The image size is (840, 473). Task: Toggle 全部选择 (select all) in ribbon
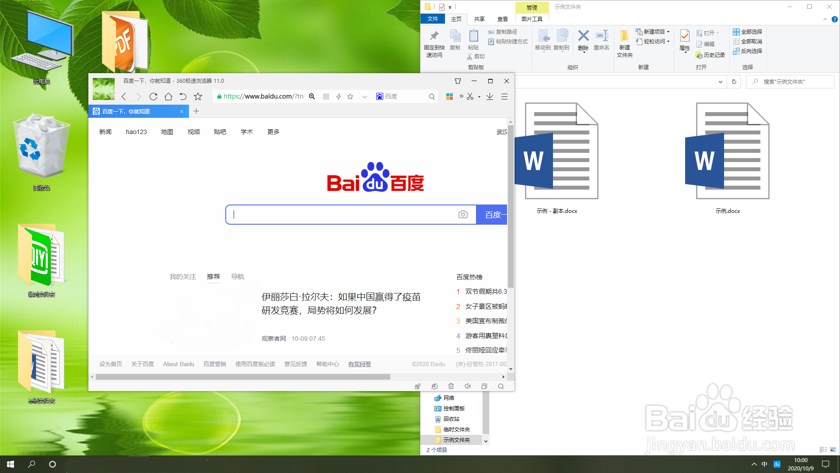[x=747, y=32]
